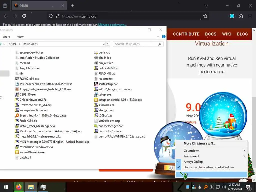Select Vm0b0t_cw.png file
256x192 pixels.
click(107, 121)
